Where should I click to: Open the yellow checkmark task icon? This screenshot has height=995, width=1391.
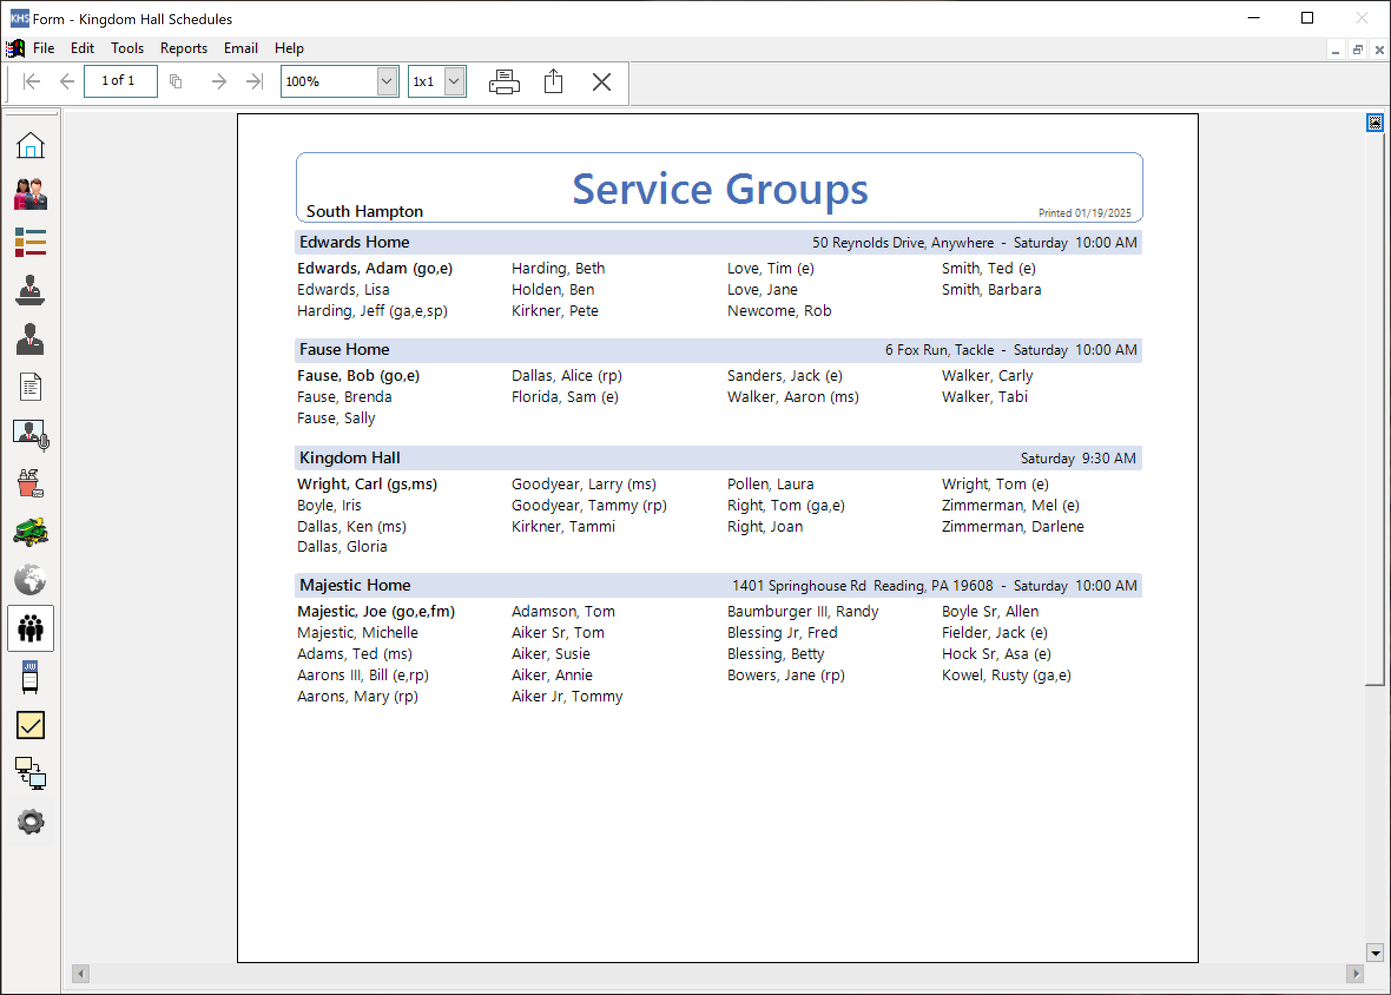tap(30, 726)
